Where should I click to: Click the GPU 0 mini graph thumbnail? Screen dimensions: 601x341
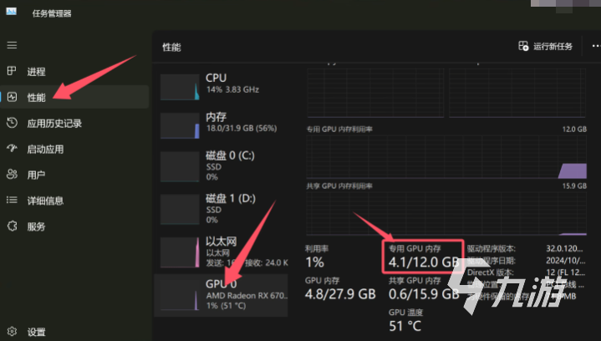[x=180, y=295]
